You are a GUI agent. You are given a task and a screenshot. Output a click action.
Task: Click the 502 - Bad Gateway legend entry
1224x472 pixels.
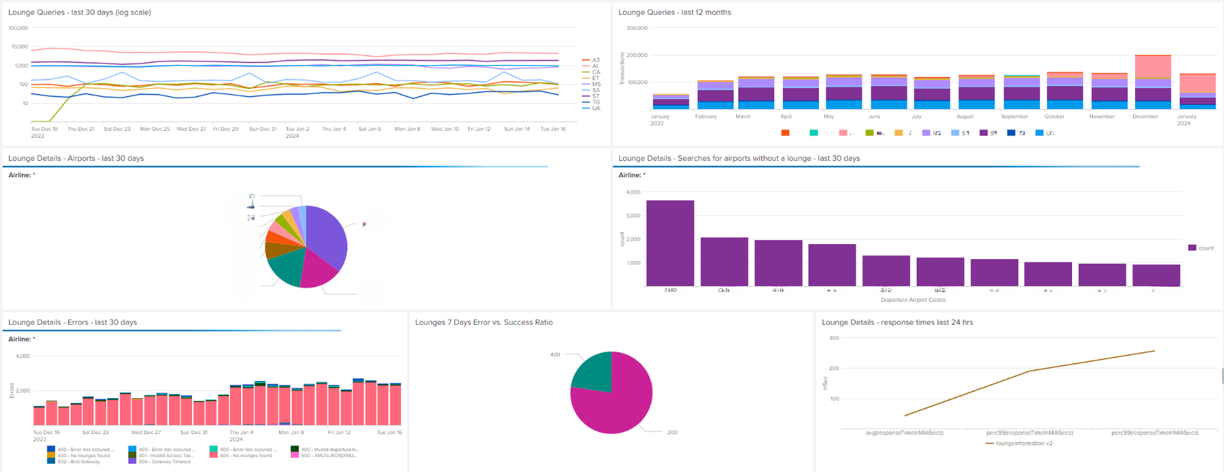point(78,462)
